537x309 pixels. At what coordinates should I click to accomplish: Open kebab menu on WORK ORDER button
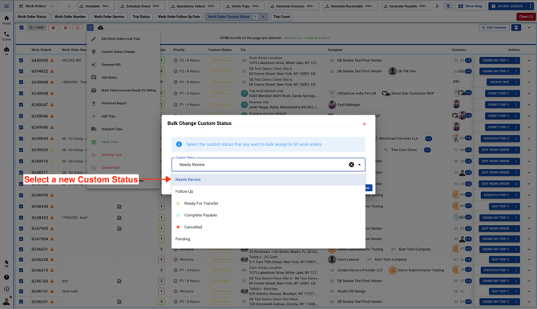(x=531, y=6)
